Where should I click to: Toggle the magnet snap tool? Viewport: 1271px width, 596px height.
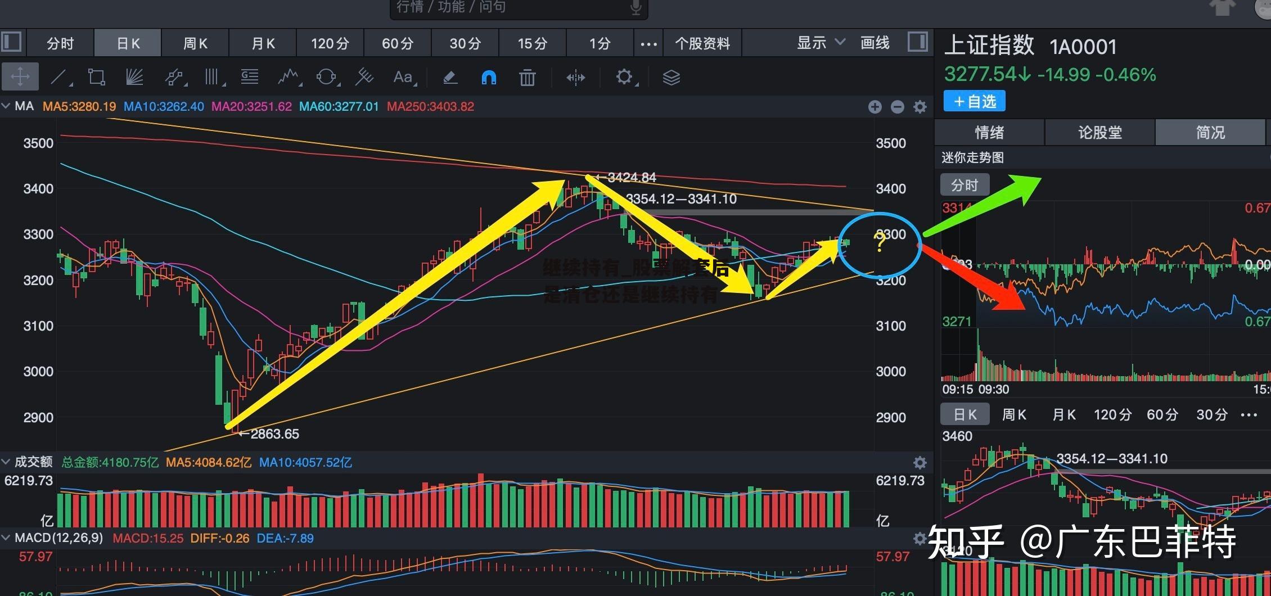point(489,77)
